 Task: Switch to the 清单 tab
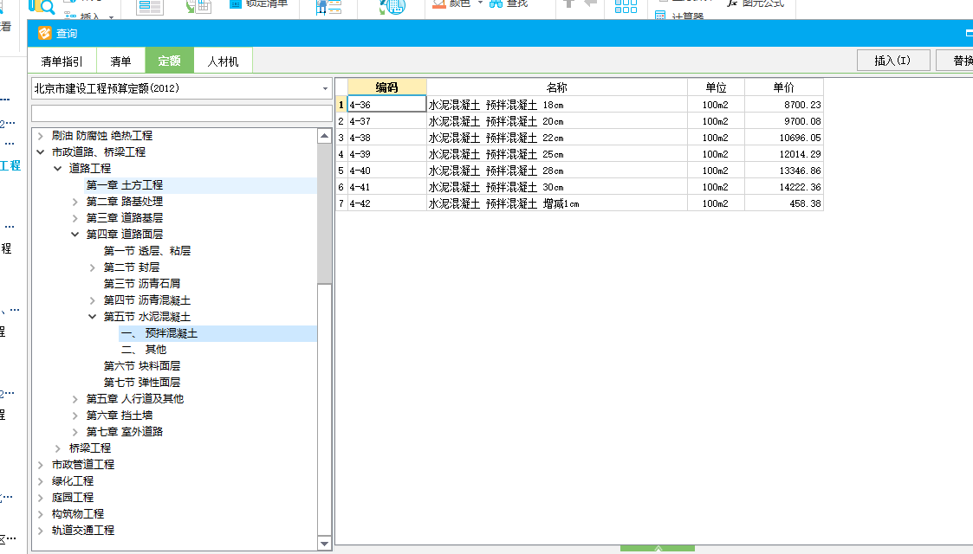(x=120, y=61)
